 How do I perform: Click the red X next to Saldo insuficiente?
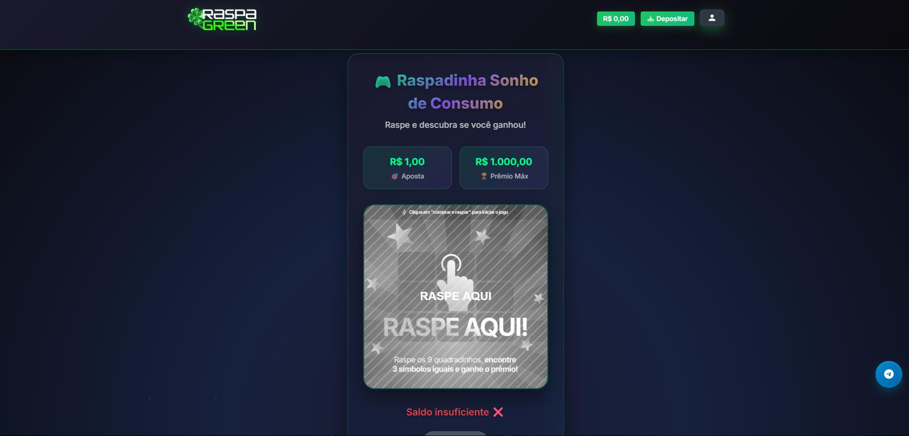[498, 412]
